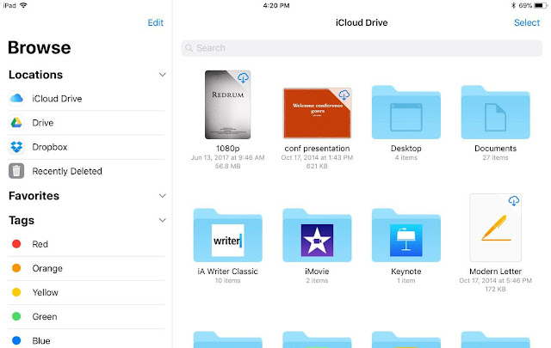
Task: Filter by the Blue tag label
Action: (x=41, y=341)
